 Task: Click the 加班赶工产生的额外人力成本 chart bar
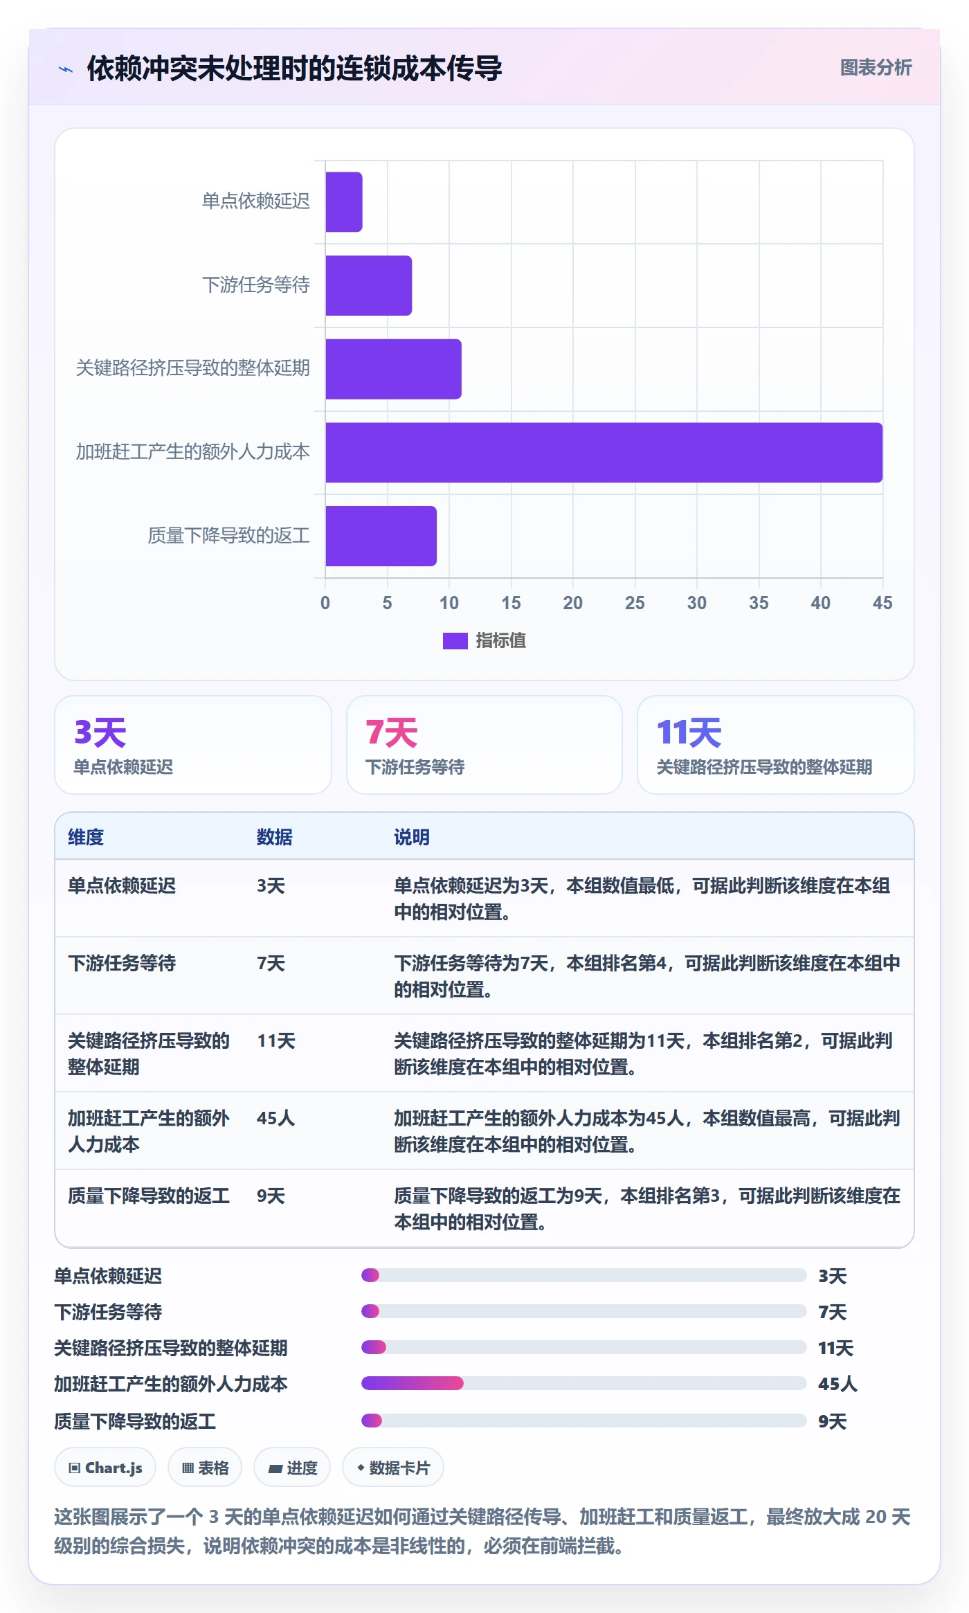tap(604, 452)
